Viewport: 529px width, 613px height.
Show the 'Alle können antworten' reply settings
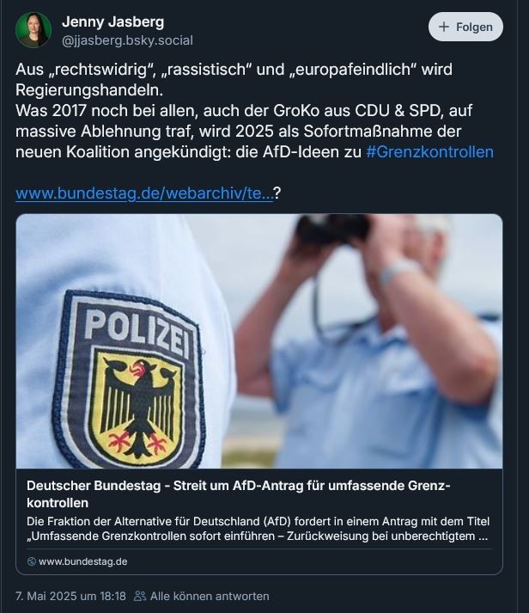(202, 596)
